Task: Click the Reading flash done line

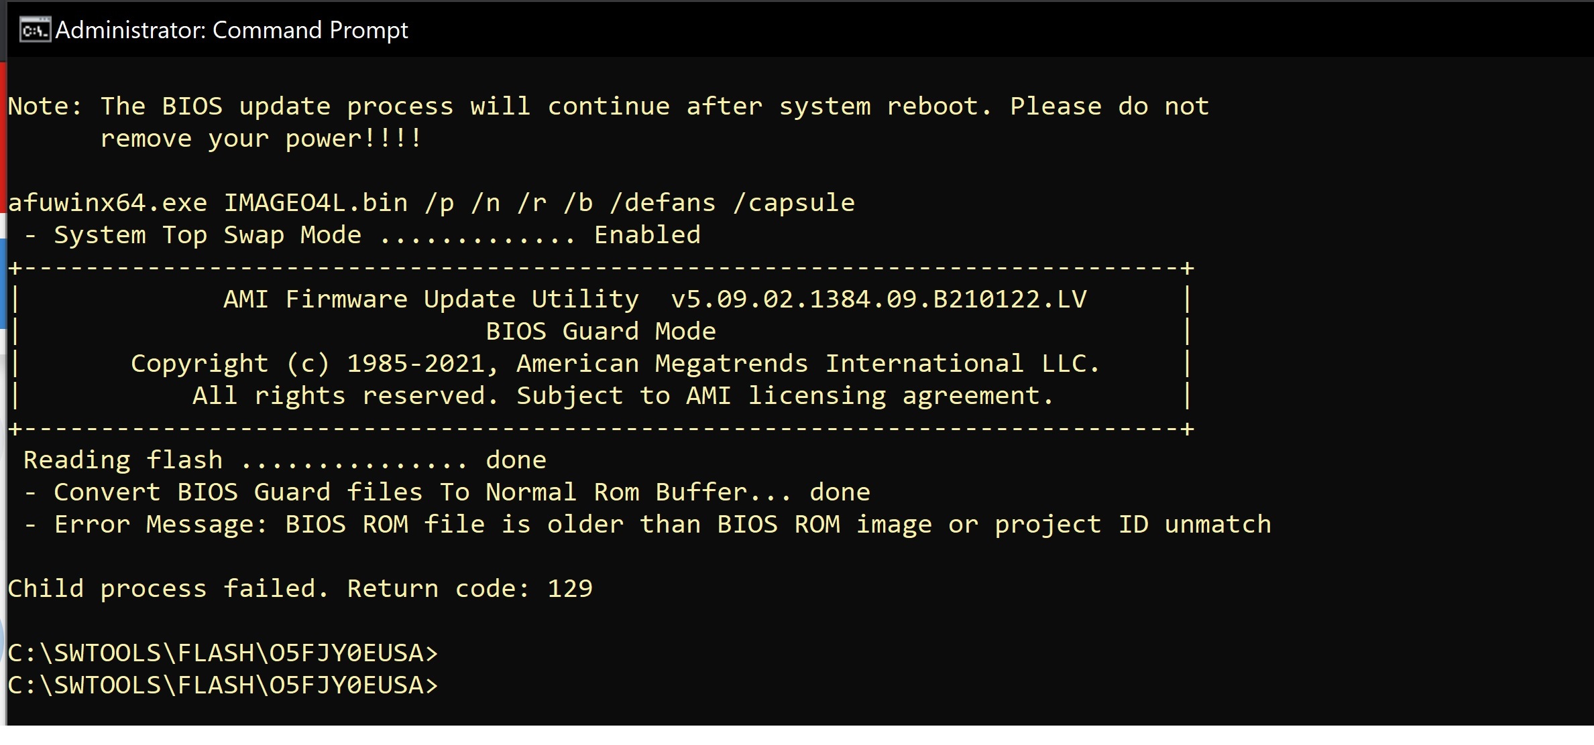Action: tap(285, 460)
